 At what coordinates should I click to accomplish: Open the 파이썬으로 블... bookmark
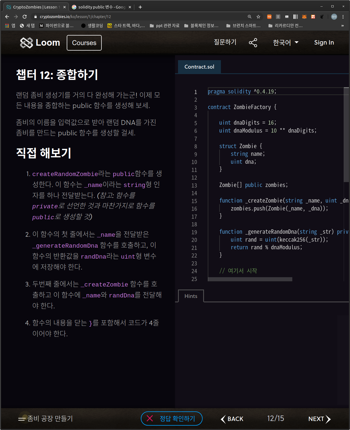[56, 26]
